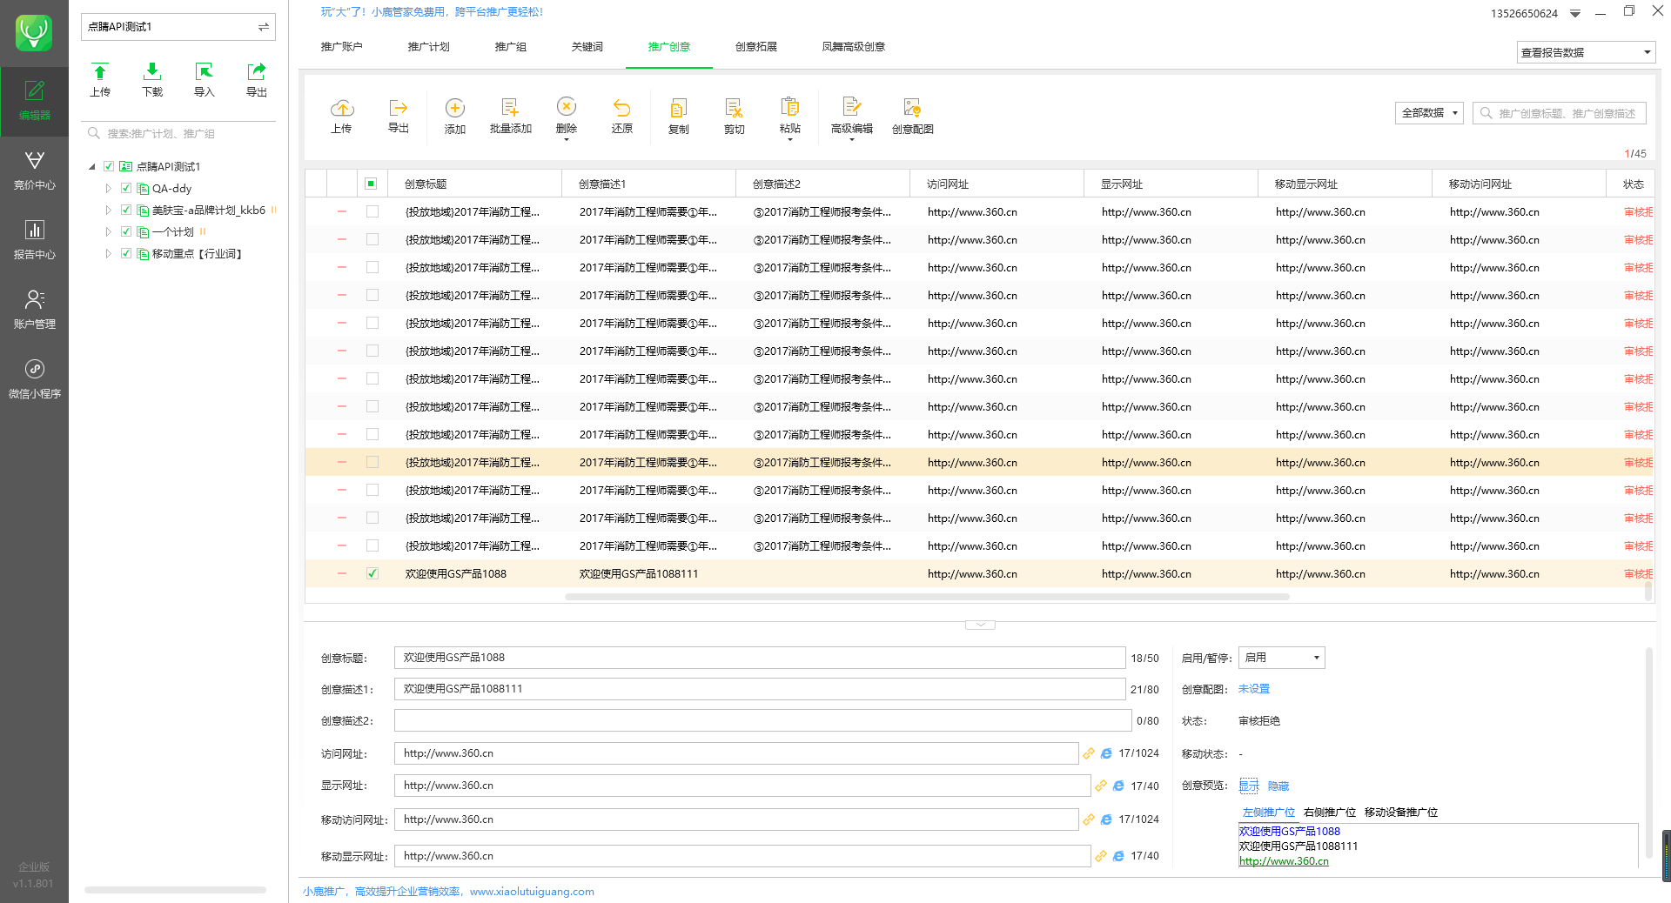Open the 查看报告数据 dropdown
The width and height of the screenshot is (1671, 903).
coord(1586,52)
